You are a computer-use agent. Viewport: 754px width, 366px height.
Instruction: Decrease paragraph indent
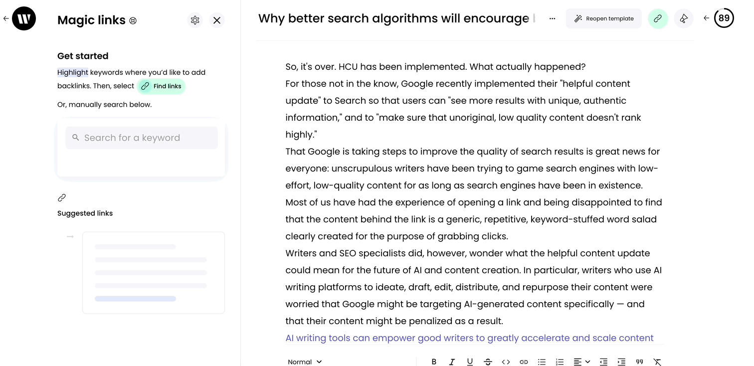click(603, 362)
